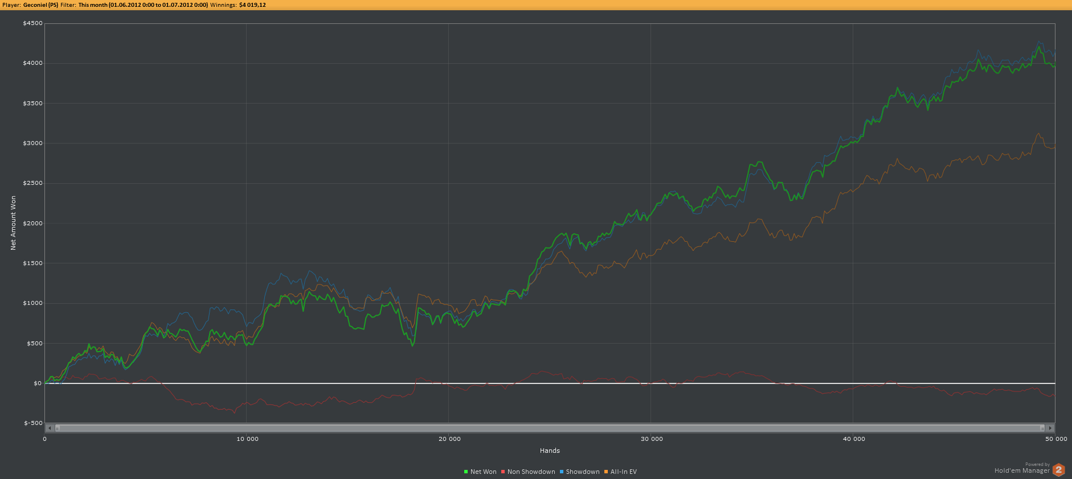Click the left grip handle of the scrollbar
1072x479 pixels.
tap(57, 428)
